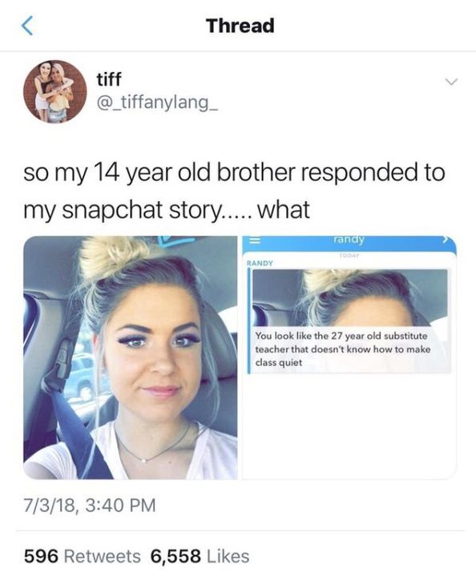Viewport: 476px width, 580px height.
Task: Open the selfie photo in car
Action: point(131,357)
